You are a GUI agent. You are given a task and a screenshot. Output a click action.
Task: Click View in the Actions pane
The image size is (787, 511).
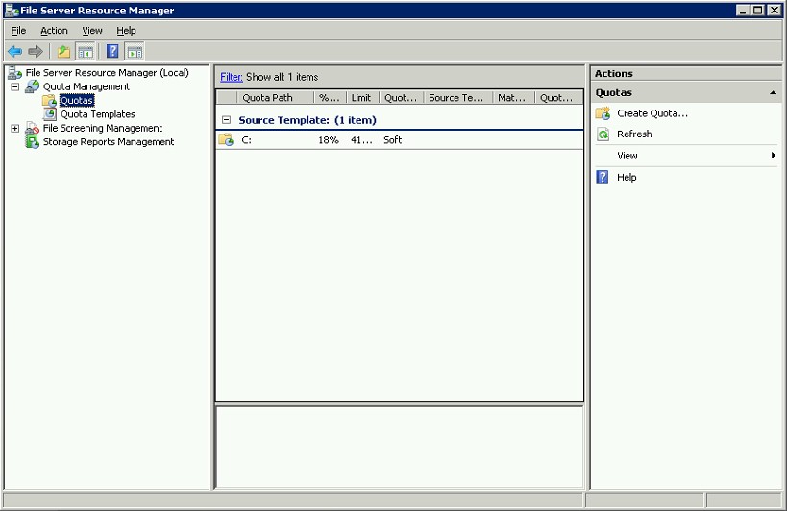627,156
